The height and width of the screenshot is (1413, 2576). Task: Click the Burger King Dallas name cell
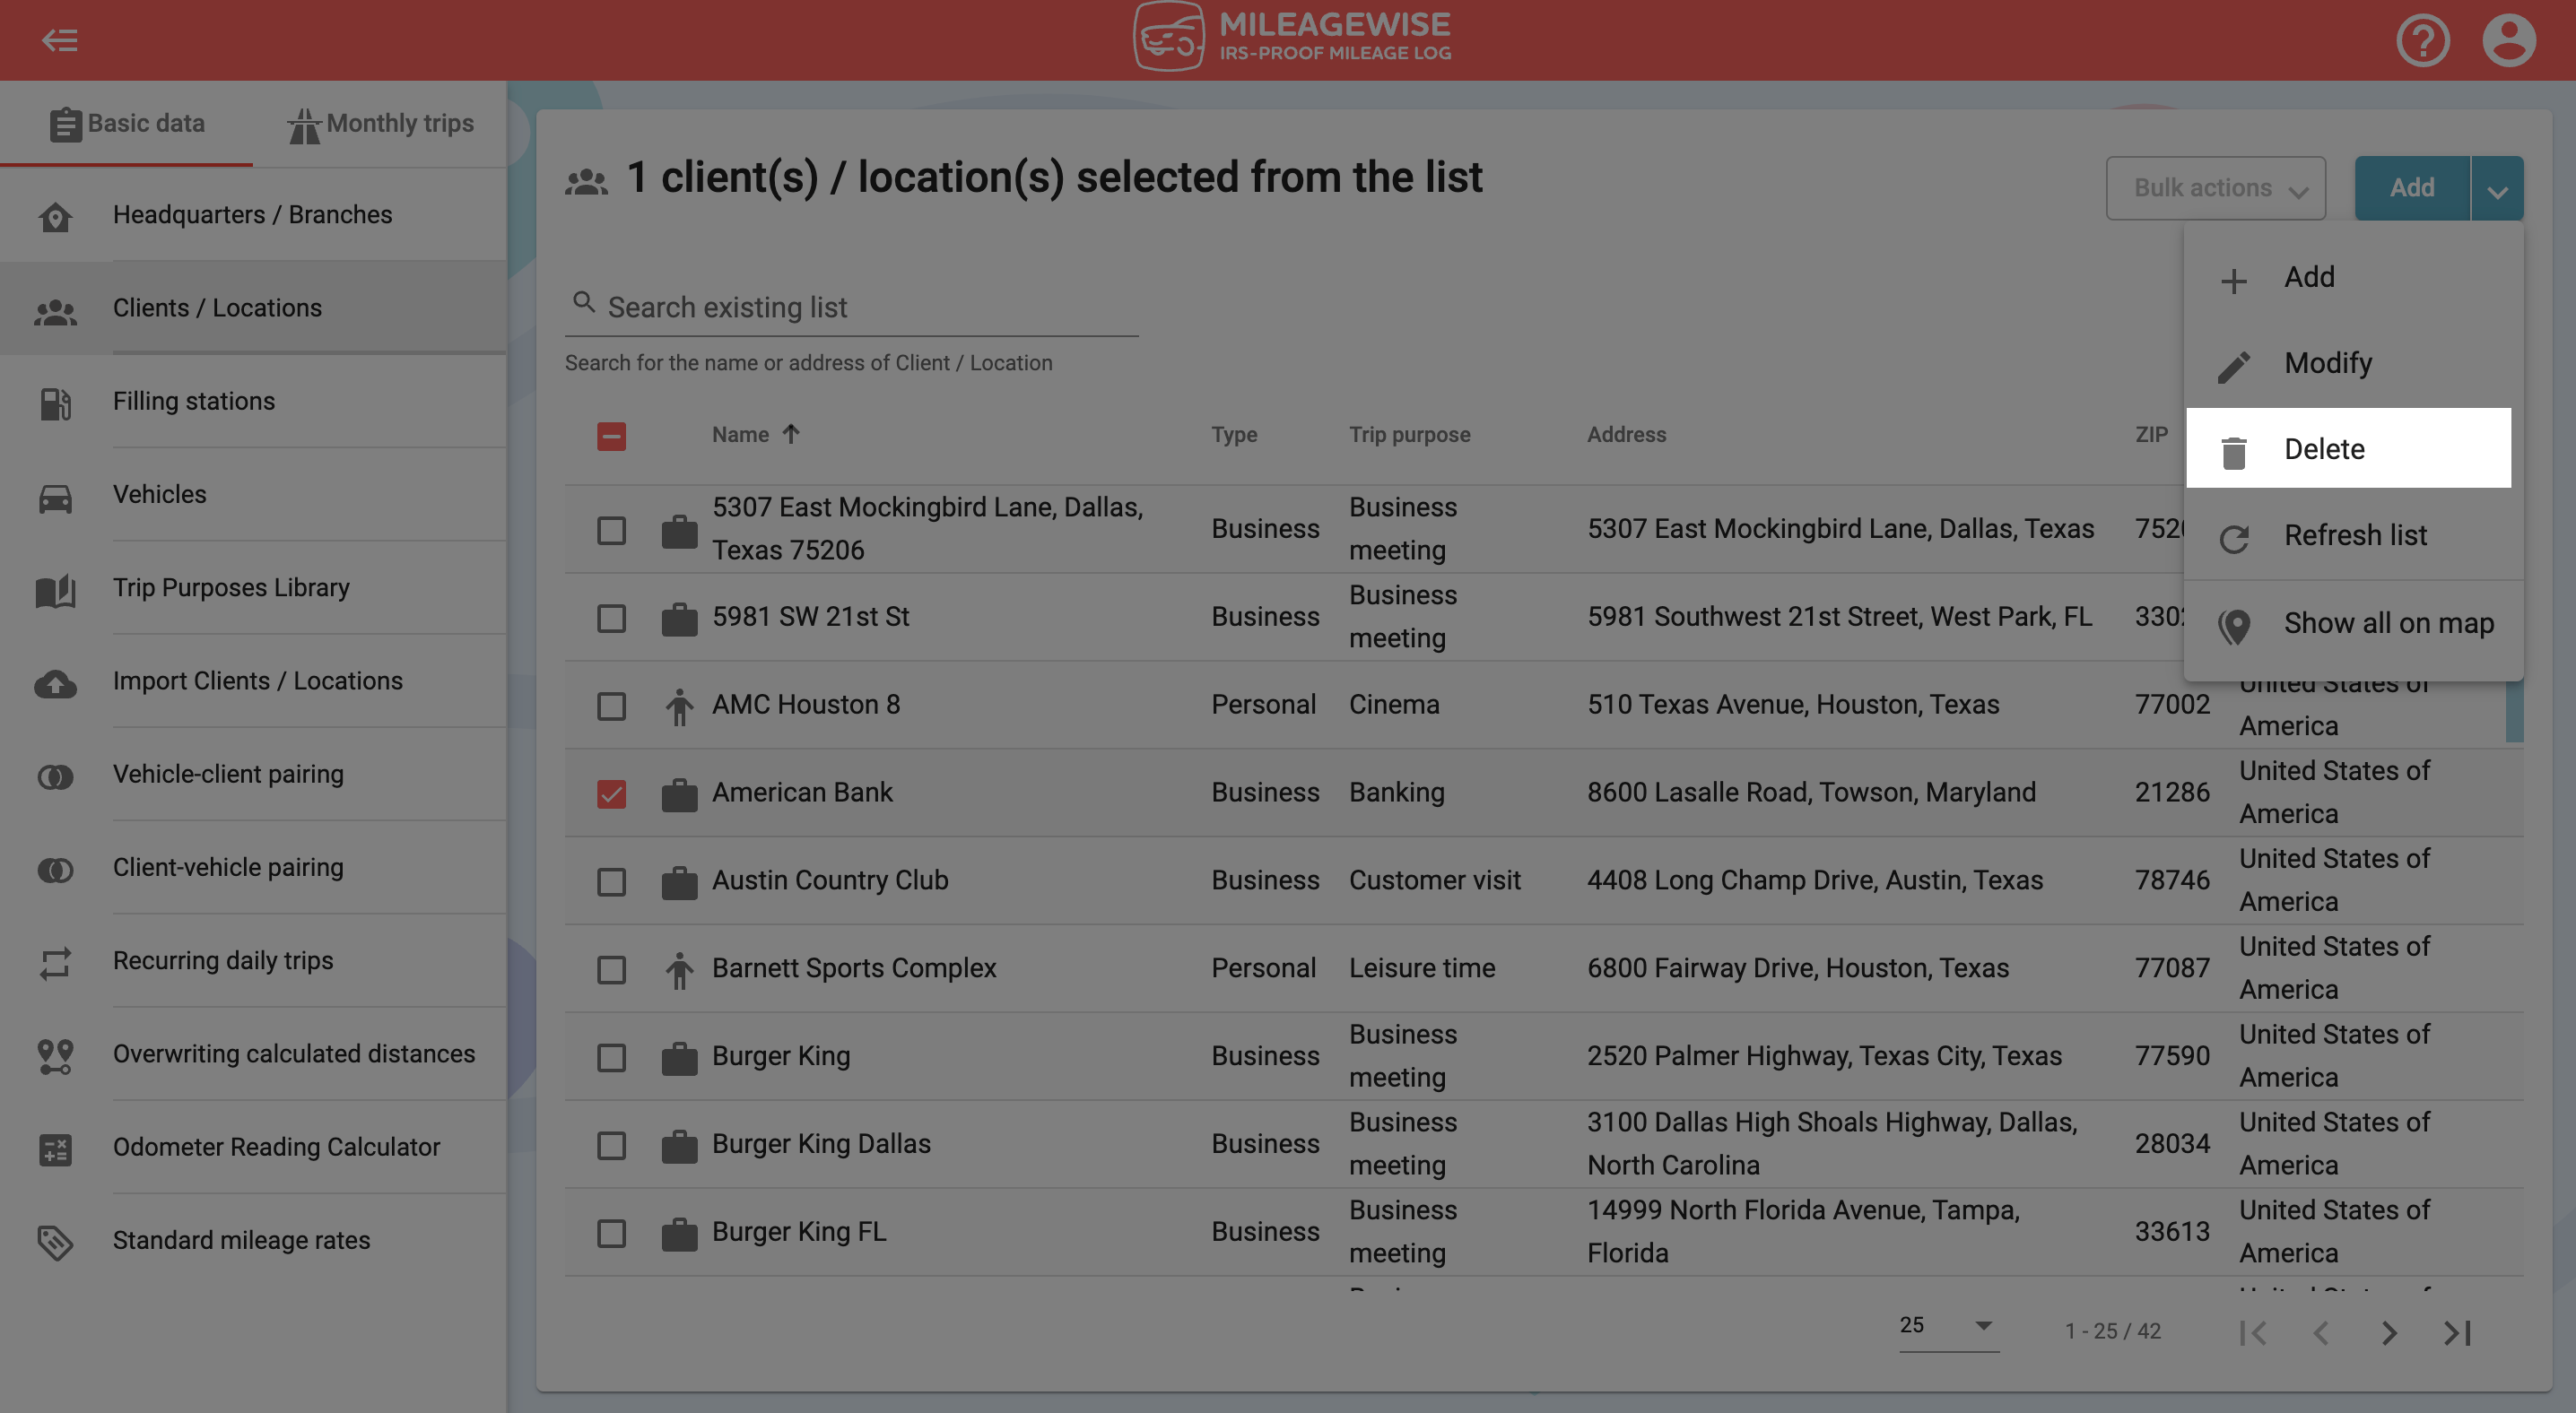[x=821, y=1145]
